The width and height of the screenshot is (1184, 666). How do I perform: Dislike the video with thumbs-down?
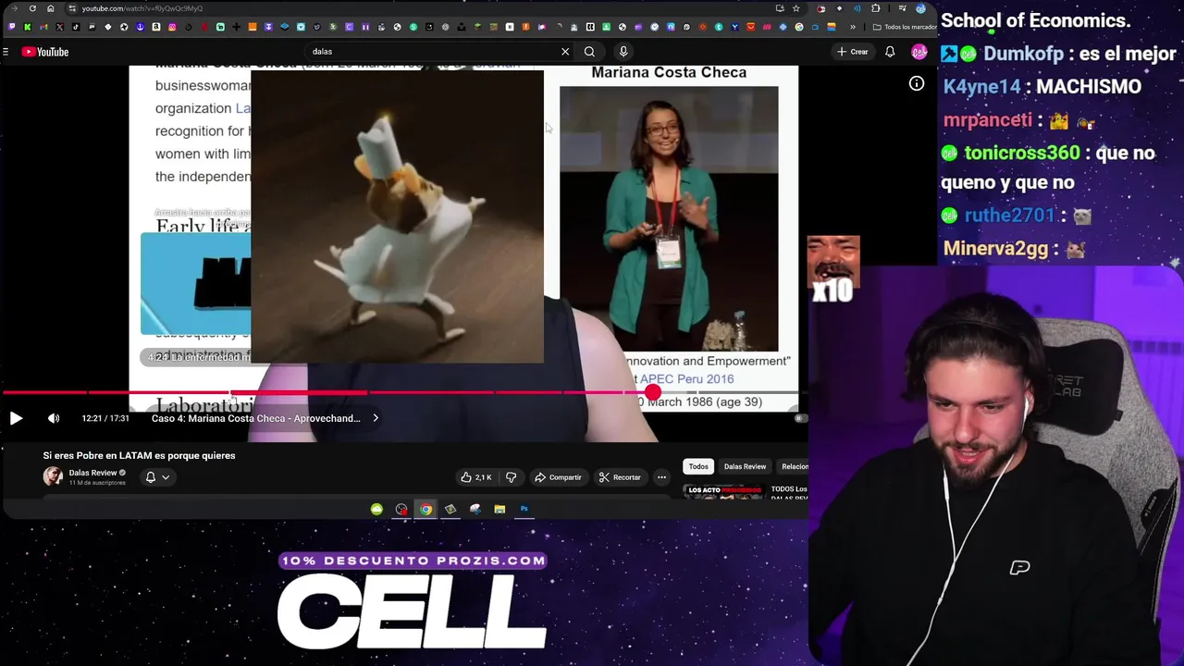[511, 477]
